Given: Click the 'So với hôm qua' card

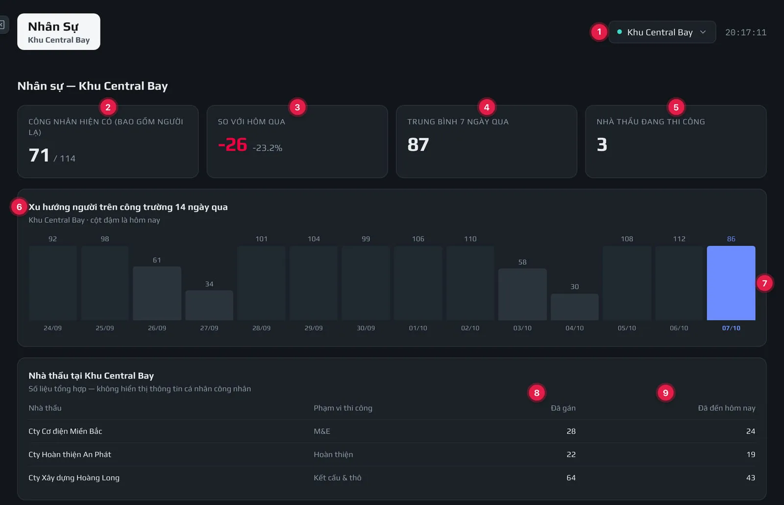Looking at the screenshot, I should pos(297,142).
